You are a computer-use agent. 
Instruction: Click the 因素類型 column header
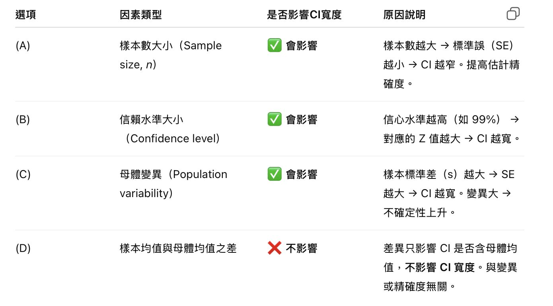pyautogui.click(x=140, y=15)
